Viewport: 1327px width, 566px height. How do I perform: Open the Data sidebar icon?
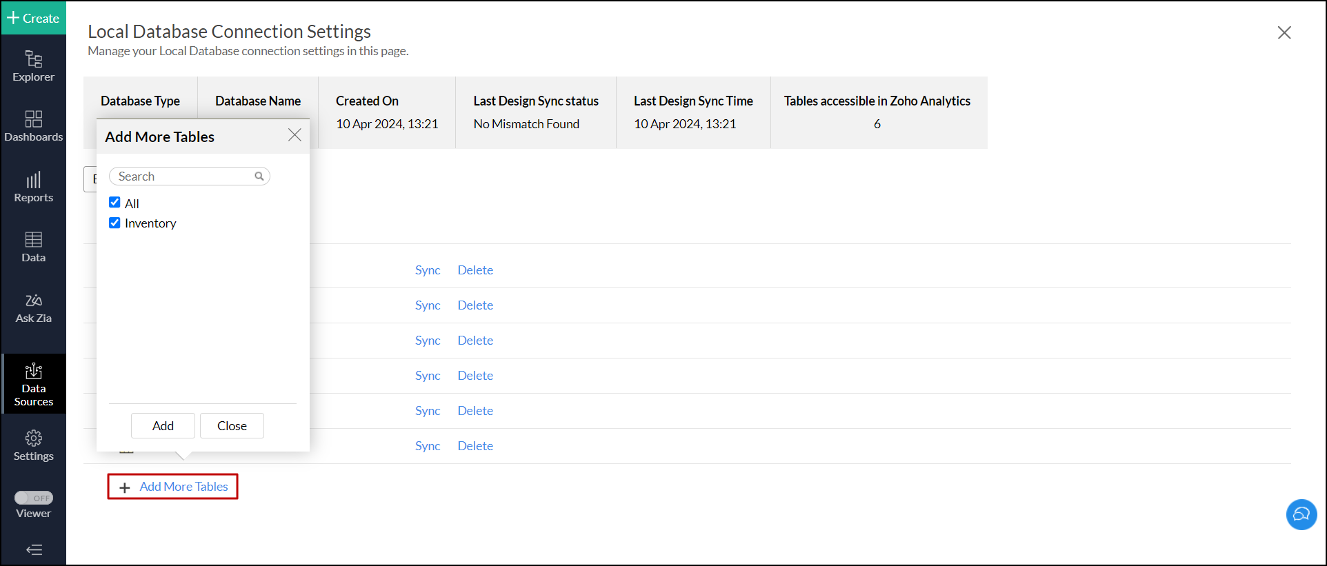pos(33,247)
